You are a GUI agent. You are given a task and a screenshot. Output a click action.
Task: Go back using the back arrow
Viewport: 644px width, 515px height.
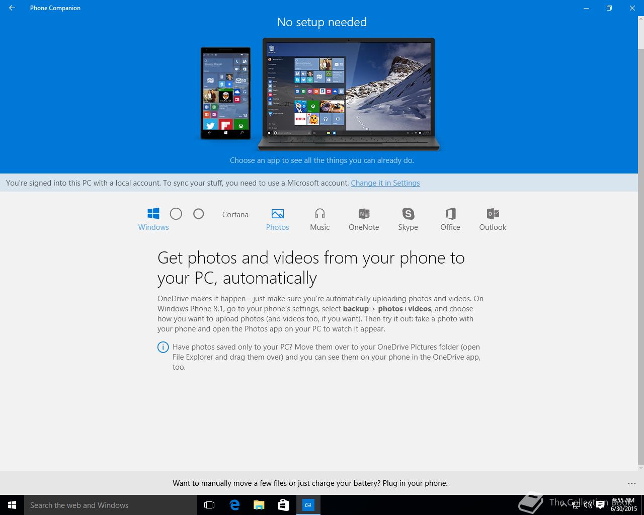[x=12, y=8]
